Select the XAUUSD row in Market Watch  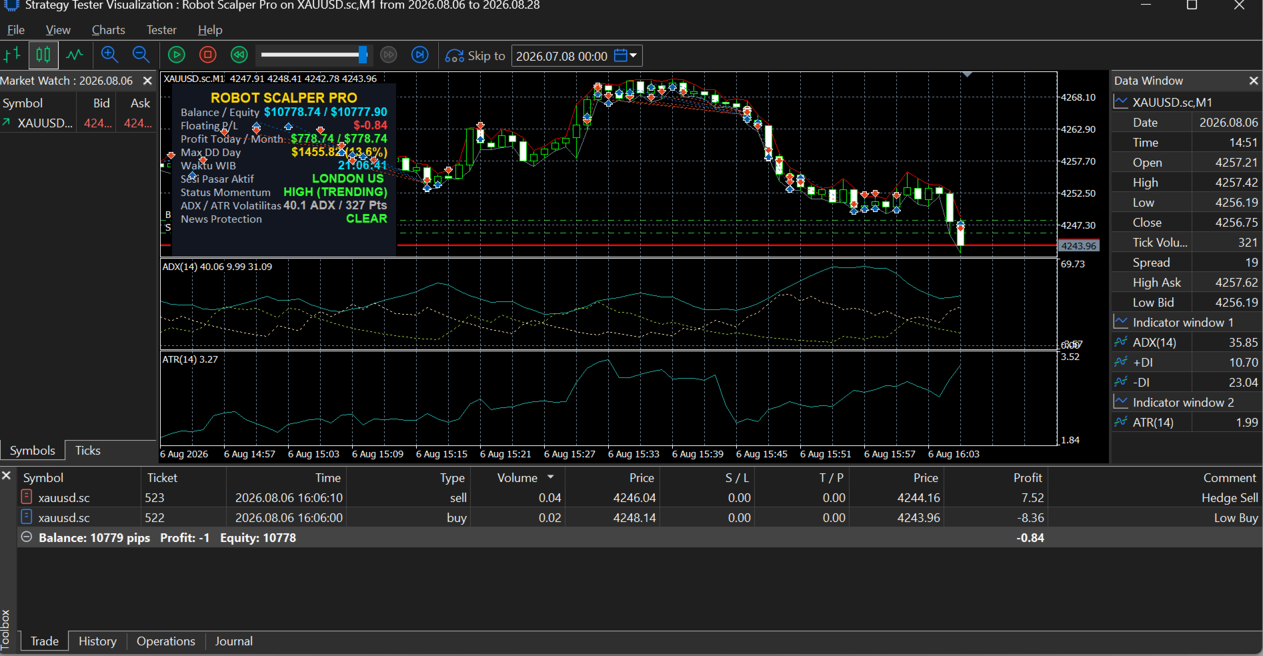78,123
